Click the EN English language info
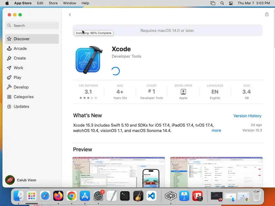Image resolution: width=275 pixels, height=206 pixels. tap(215, 92)
